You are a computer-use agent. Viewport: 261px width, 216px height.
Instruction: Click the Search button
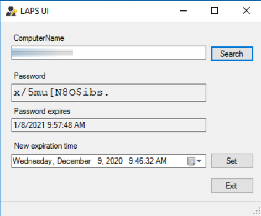(232, 54)
